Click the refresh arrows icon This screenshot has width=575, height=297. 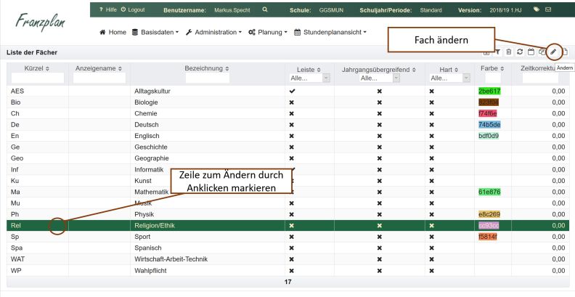(520, 52)
